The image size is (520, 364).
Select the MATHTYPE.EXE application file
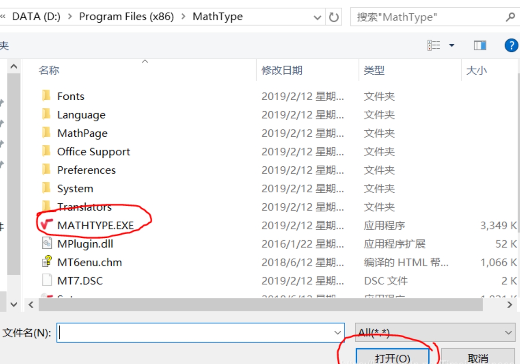96,226
